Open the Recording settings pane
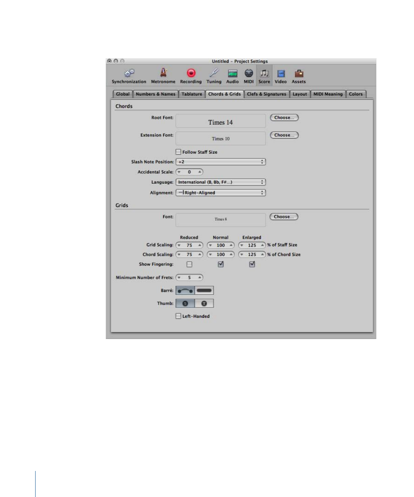Viewport: 414px width, 497px height. tap(191, 76)
